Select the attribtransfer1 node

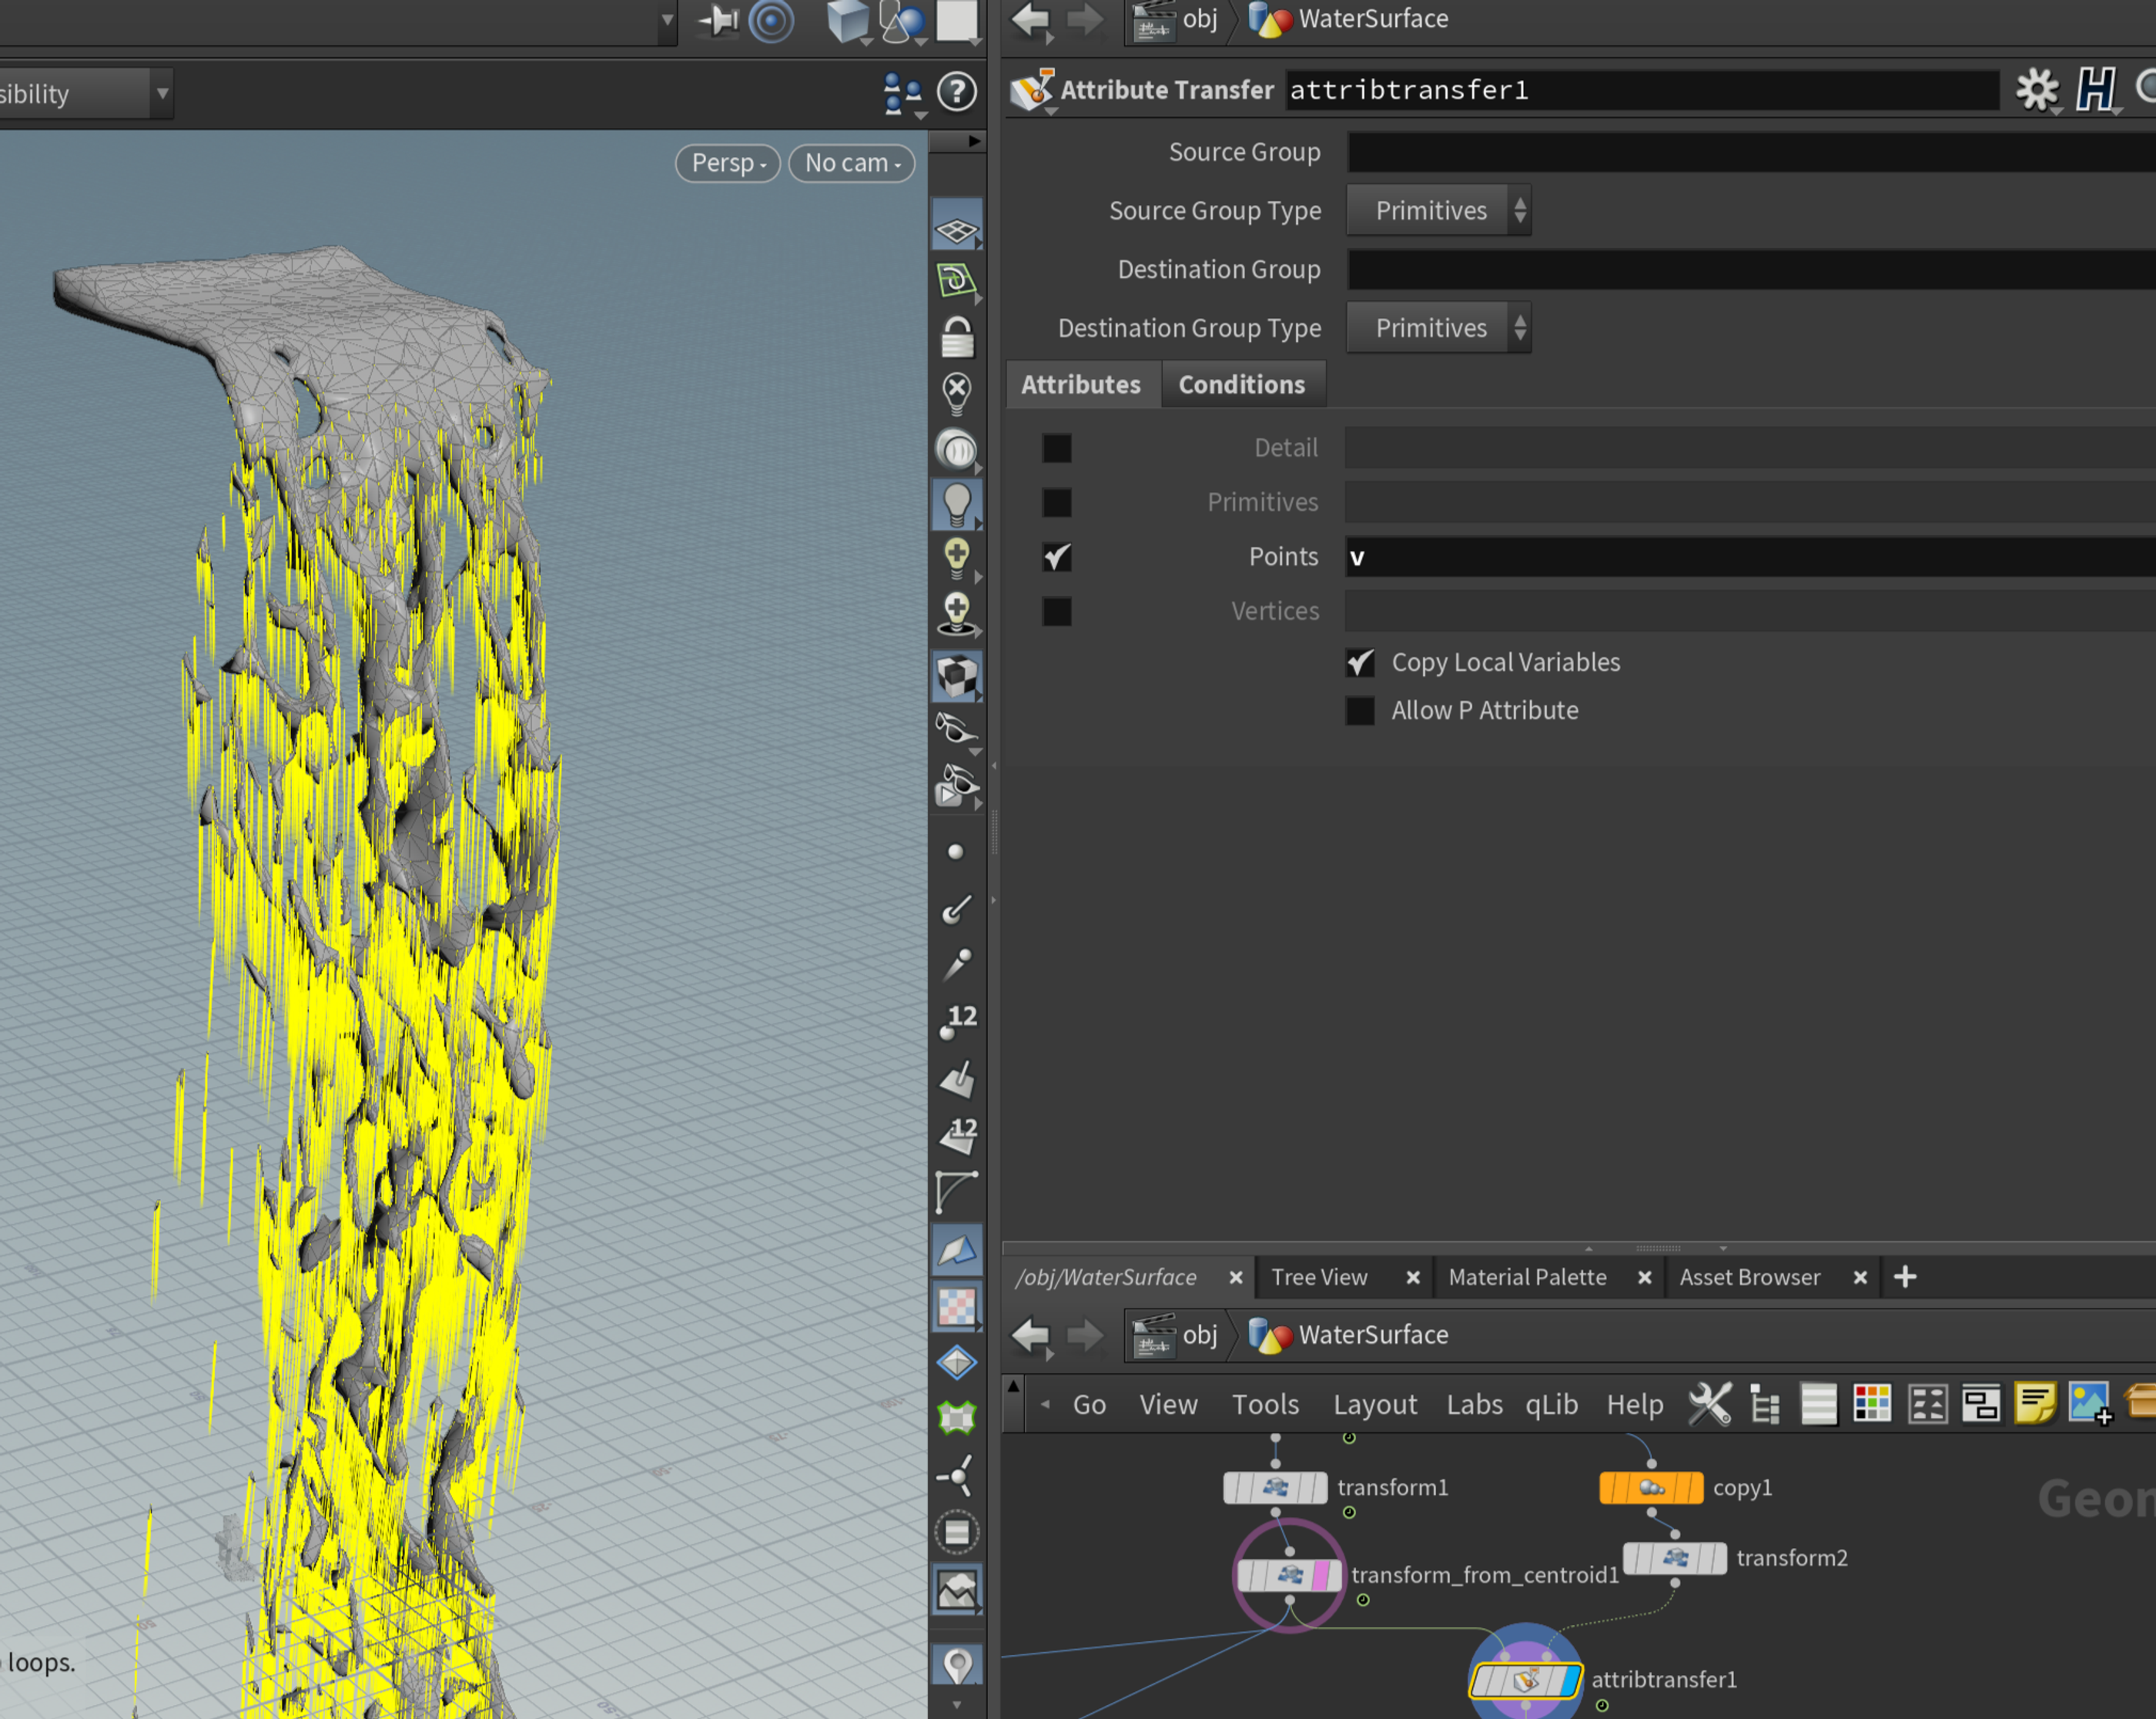click(1526, 1680)
